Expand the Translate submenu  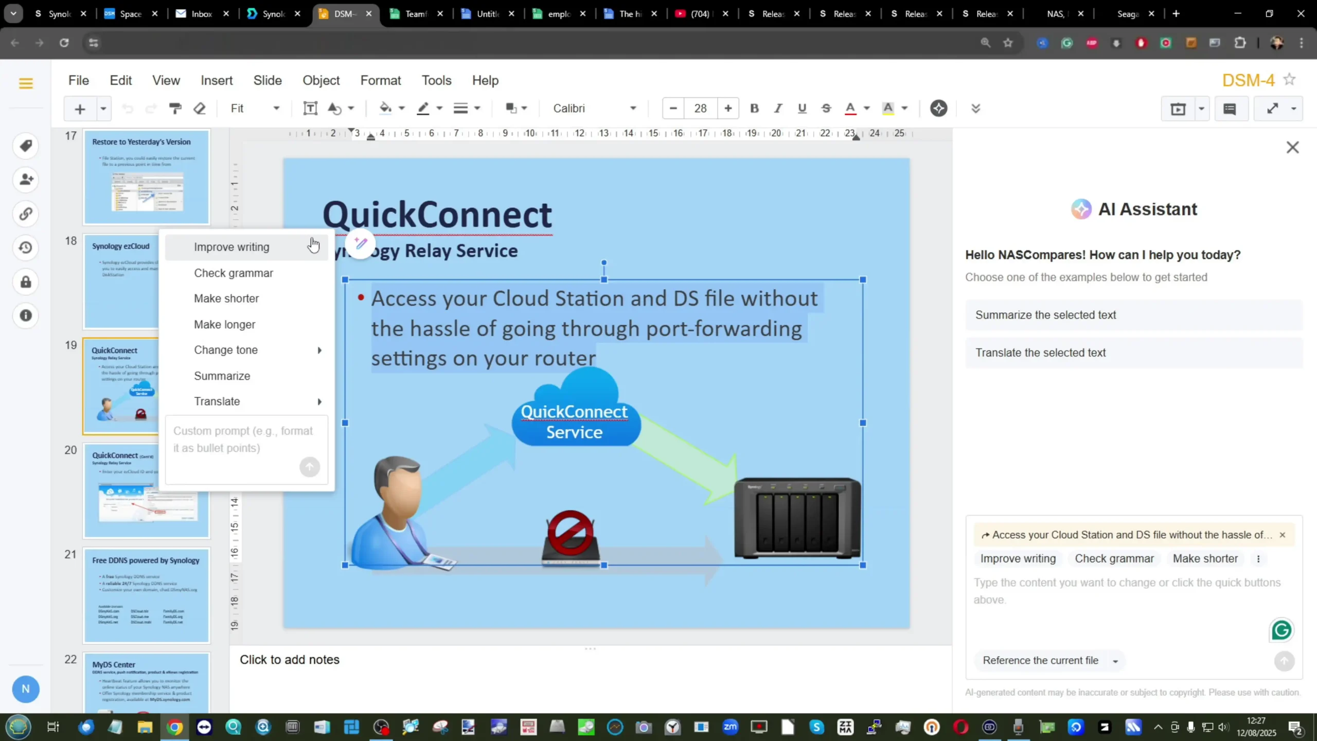coord(246,401)
